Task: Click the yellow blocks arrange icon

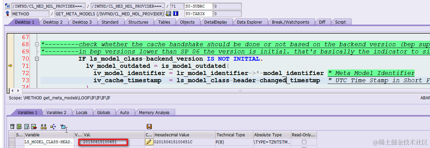Action: [44, 126]
